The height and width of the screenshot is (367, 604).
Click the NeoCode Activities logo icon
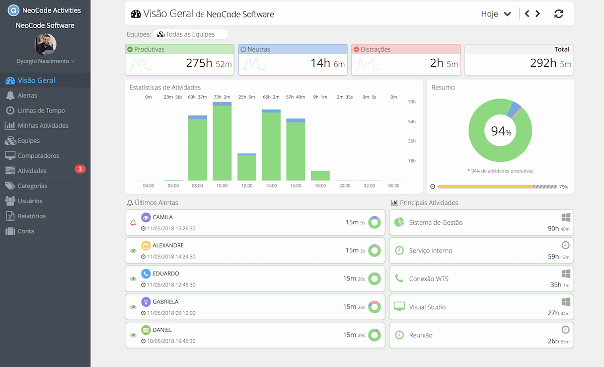click(14, 10)
